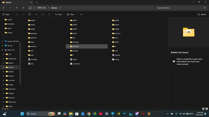Click the Delete trash icon

pos(49,14)
